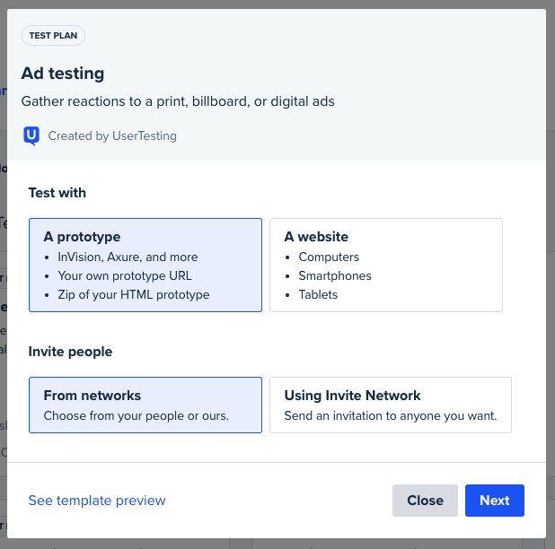The width and height of the screenshot is (555, 549).
Task: Open the See template preview link
Action: pyautogui.click(x=97, y=501)
